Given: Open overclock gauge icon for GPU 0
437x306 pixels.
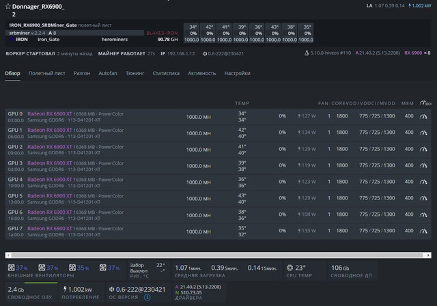Looking at the screenshot, I should [423, 116].
